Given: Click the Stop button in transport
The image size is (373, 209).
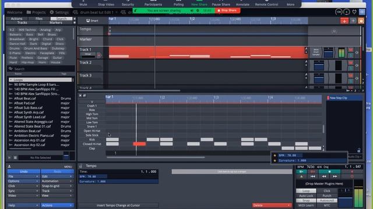Looking at the screenshot, I should 329,172.
